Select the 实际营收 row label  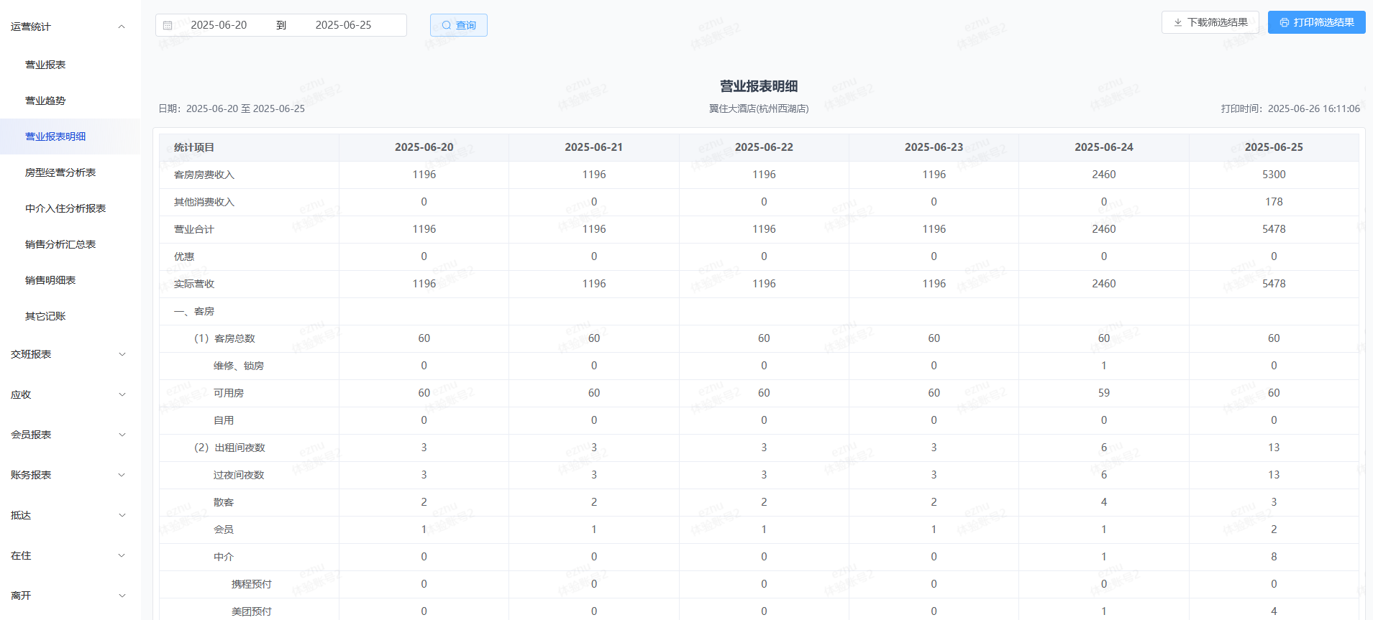(194, 284)
